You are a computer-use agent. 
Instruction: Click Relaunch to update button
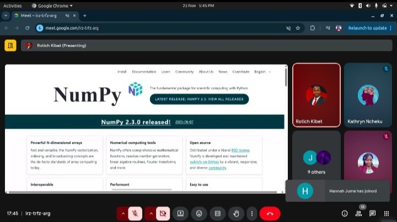pyautogui.click(x=367, y=28)
